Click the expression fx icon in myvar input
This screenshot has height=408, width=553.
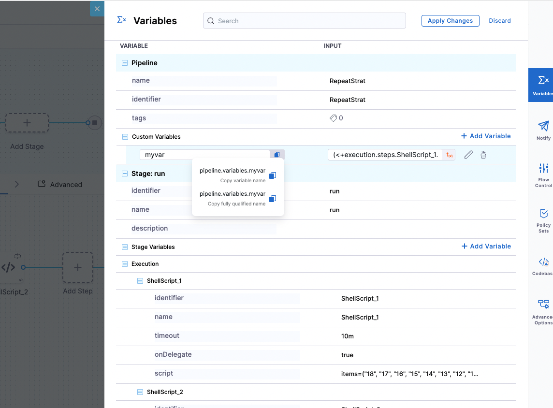click(x=450, y=155)
